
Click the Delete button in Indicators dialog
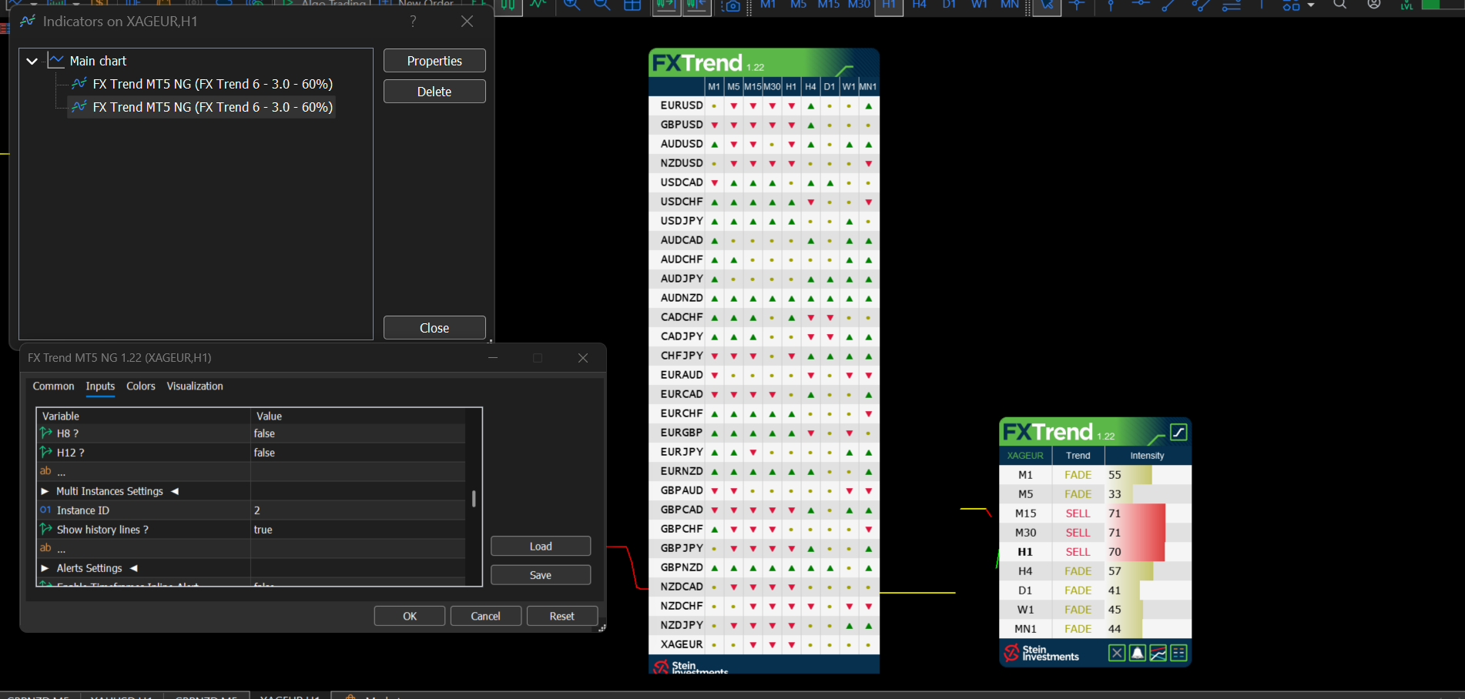434,92
